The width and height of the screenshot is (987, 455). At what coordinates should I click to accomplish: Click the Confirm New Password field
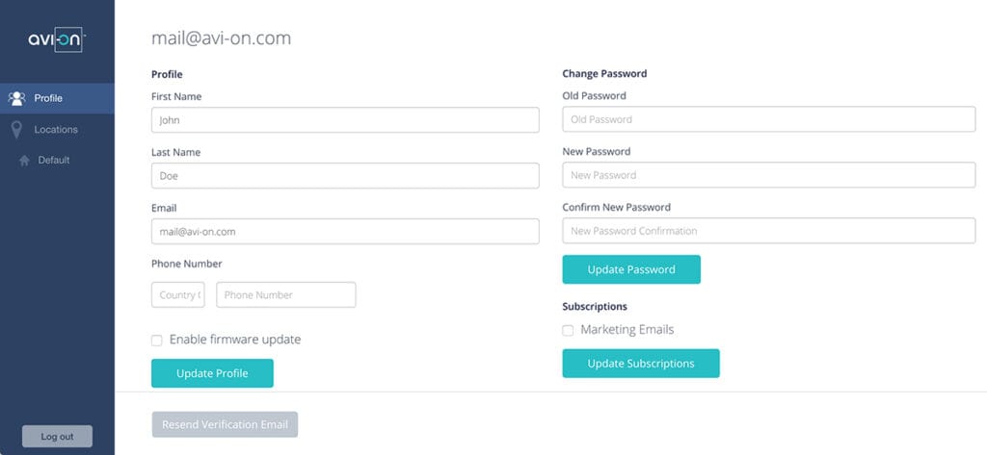click(x=768, y=231)
